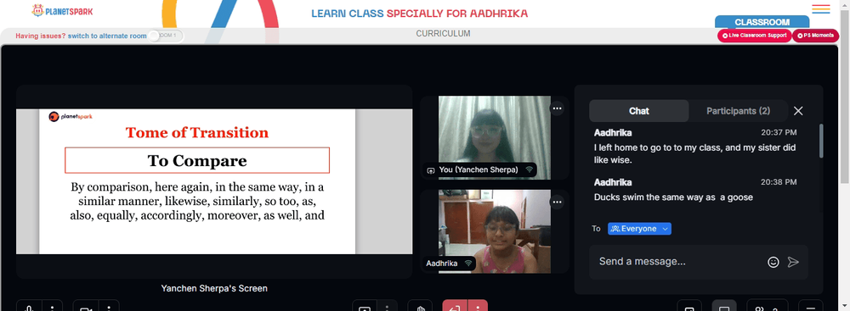Open microphone options three-dot menu

53,306
